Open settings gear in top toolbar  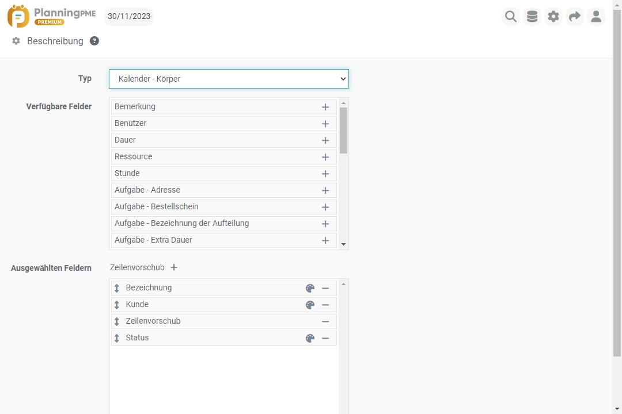coord(553,17)
